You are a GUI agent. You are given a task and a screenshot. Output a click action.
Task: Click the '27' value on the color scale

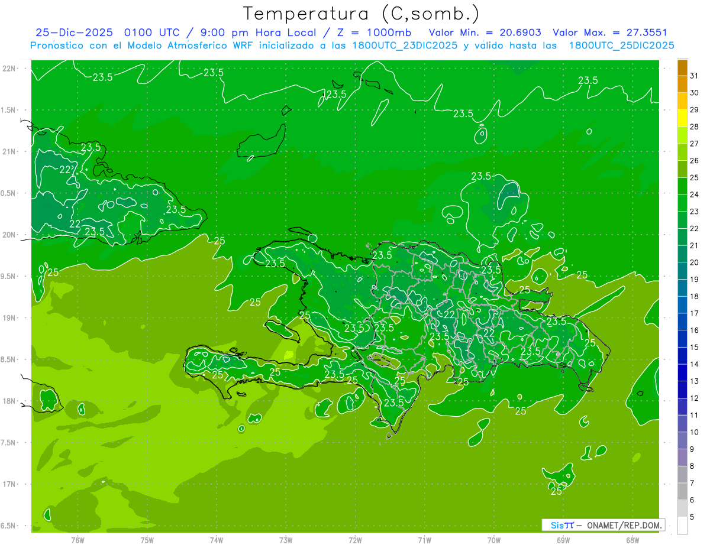point(695,144)
